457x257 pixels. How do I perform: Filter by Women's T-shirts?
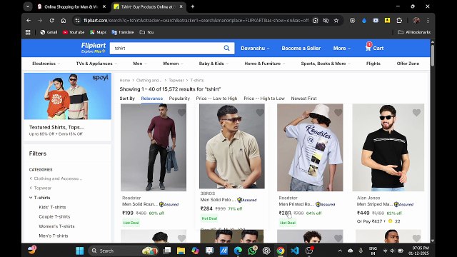(x=56, y=226)
